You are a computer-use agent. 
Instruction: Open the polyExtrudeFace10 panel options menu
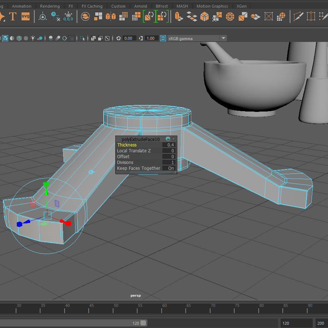click(x=174, y=139)
